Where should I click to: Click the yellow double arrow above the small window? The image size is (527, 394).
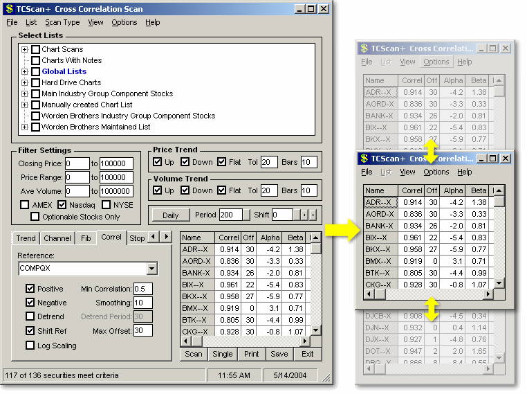click(x=431, y=150)
